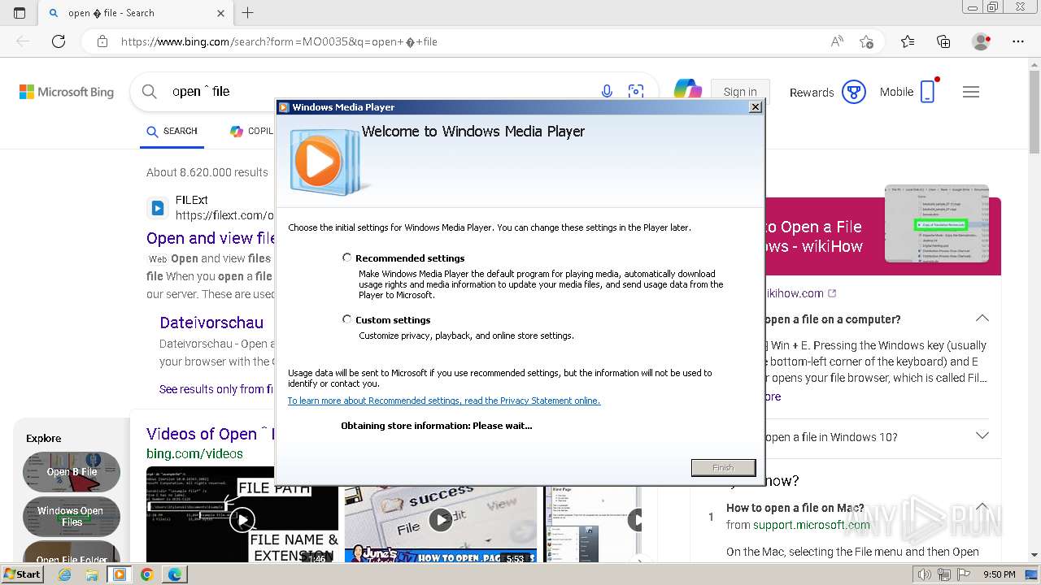Select "Windows Open Files" explore suggestion

point(72,516)
